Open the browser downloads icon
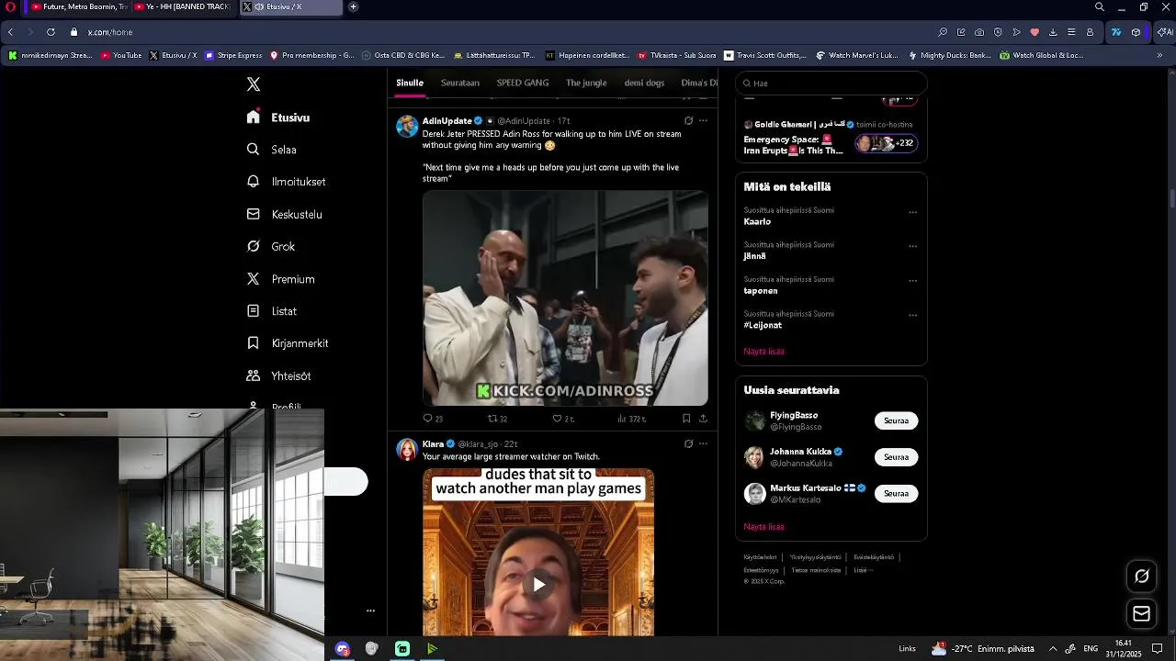The width and height of the screenshot is (1176, 661). [1053, 32]
